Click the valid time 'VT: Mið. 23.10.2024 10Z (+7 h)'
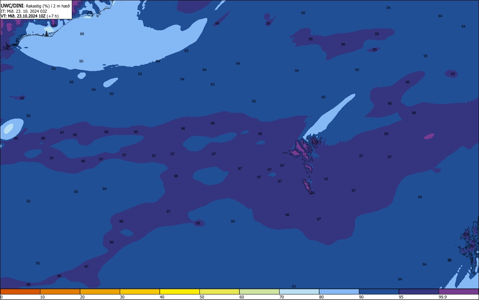Screen dimensions: 479x300 30,16
